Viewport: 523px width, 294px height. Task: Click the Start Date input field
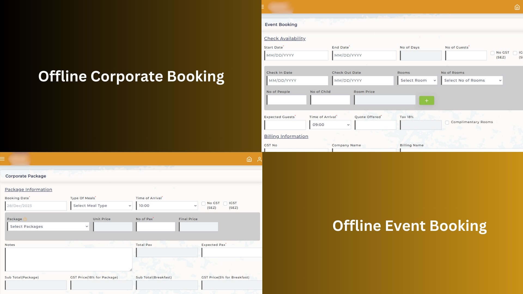point(296,55)
